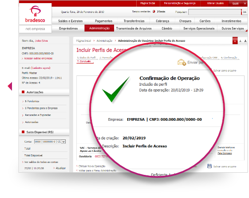Click the SAIR logout button
This screenshot has height=198, width=249.
coord(235,4)
